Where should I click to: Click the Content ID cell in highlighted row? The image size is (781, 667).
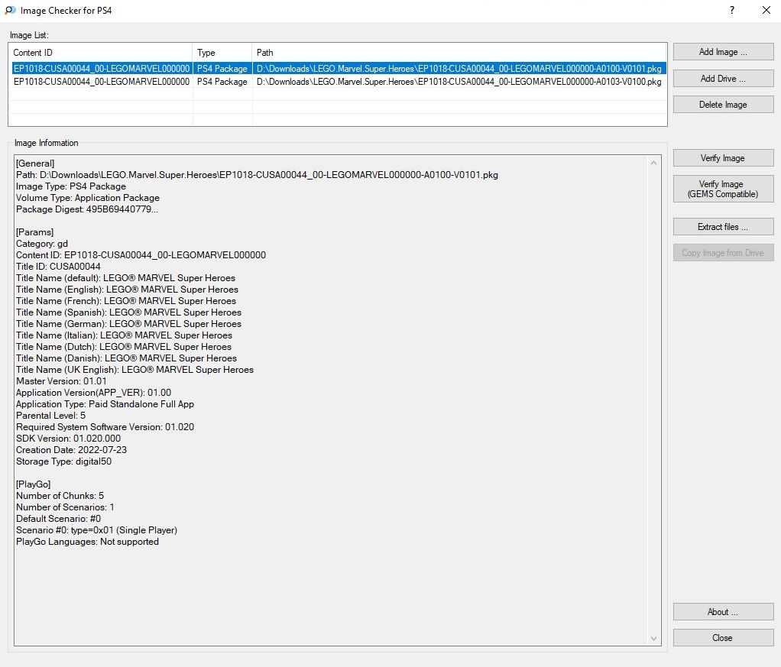(x=101, y=68)
